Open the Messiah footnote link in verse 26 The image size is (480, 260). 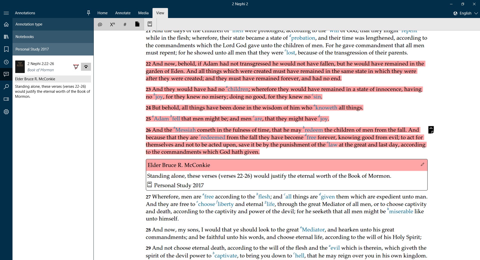click(x=185, y=130)
